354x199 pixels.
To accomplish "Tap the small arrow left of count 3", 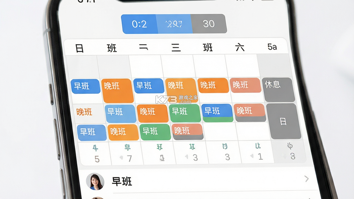I will pos(186,157).
